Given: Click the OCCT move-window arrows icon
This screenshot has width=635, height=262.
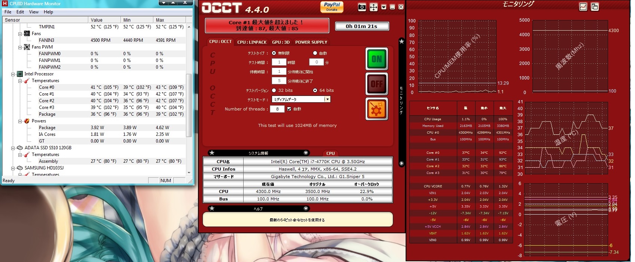Looking at the screenshot, I should point(373,7).
